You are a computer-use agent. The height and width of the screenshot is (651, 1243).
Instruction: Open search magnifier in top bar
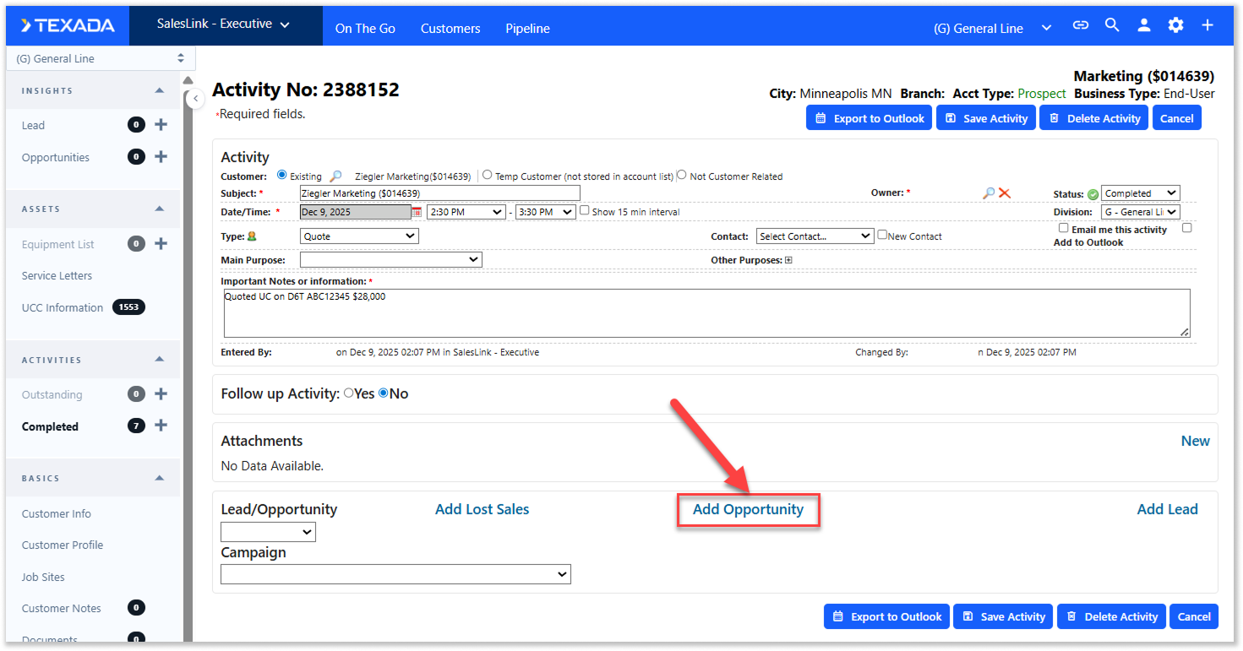pos(1112,26)
